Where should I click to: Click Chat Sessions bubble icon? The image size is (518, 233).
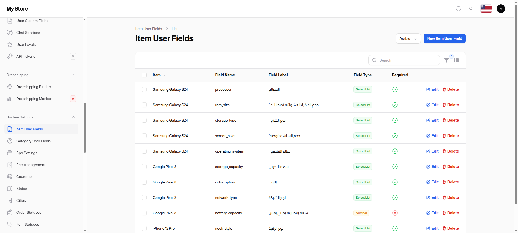[x=10, y=33]
